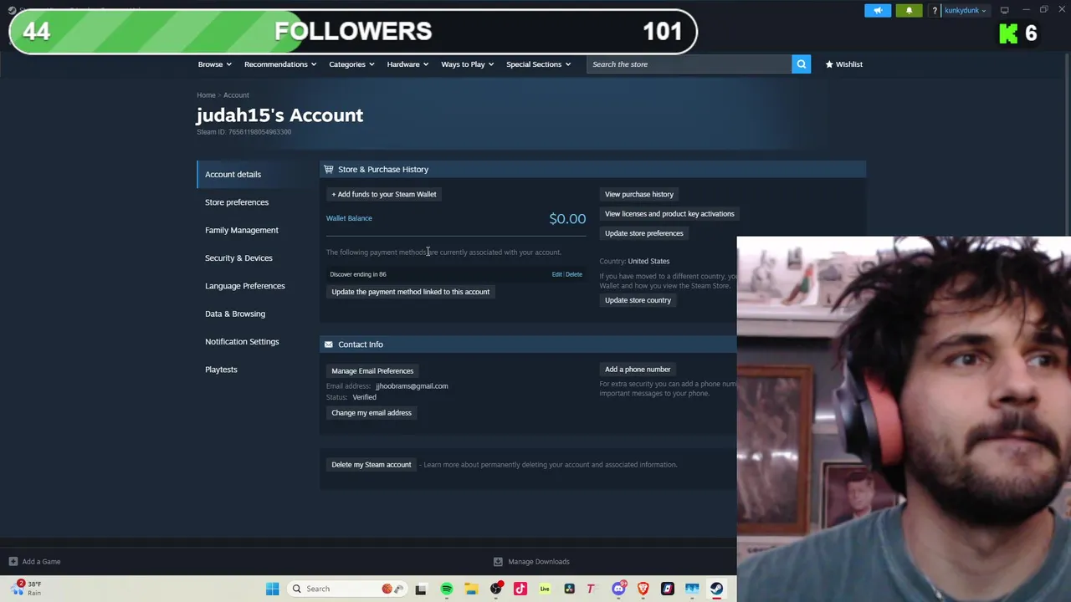Open the weather widget showing 38°F Rain
The height and width of the screenshot is (602, 1071).
click(x=25, y=588)
